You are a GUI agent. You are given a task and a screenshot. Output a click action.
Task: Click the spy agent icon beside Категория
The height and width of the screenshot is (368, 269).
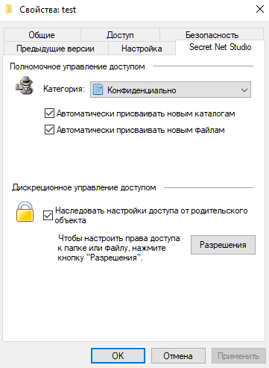pyautogui.click(x=25, y=85)
